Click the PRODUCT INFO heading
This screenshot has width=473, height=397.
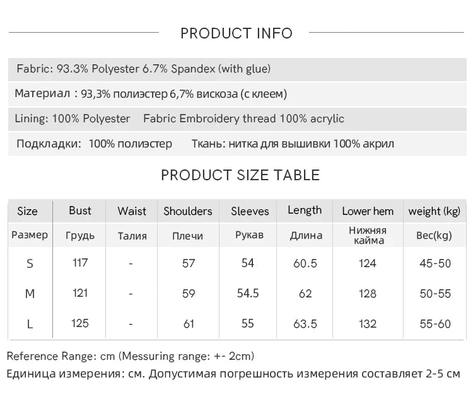pyautogui.click(x=237, y=33)
